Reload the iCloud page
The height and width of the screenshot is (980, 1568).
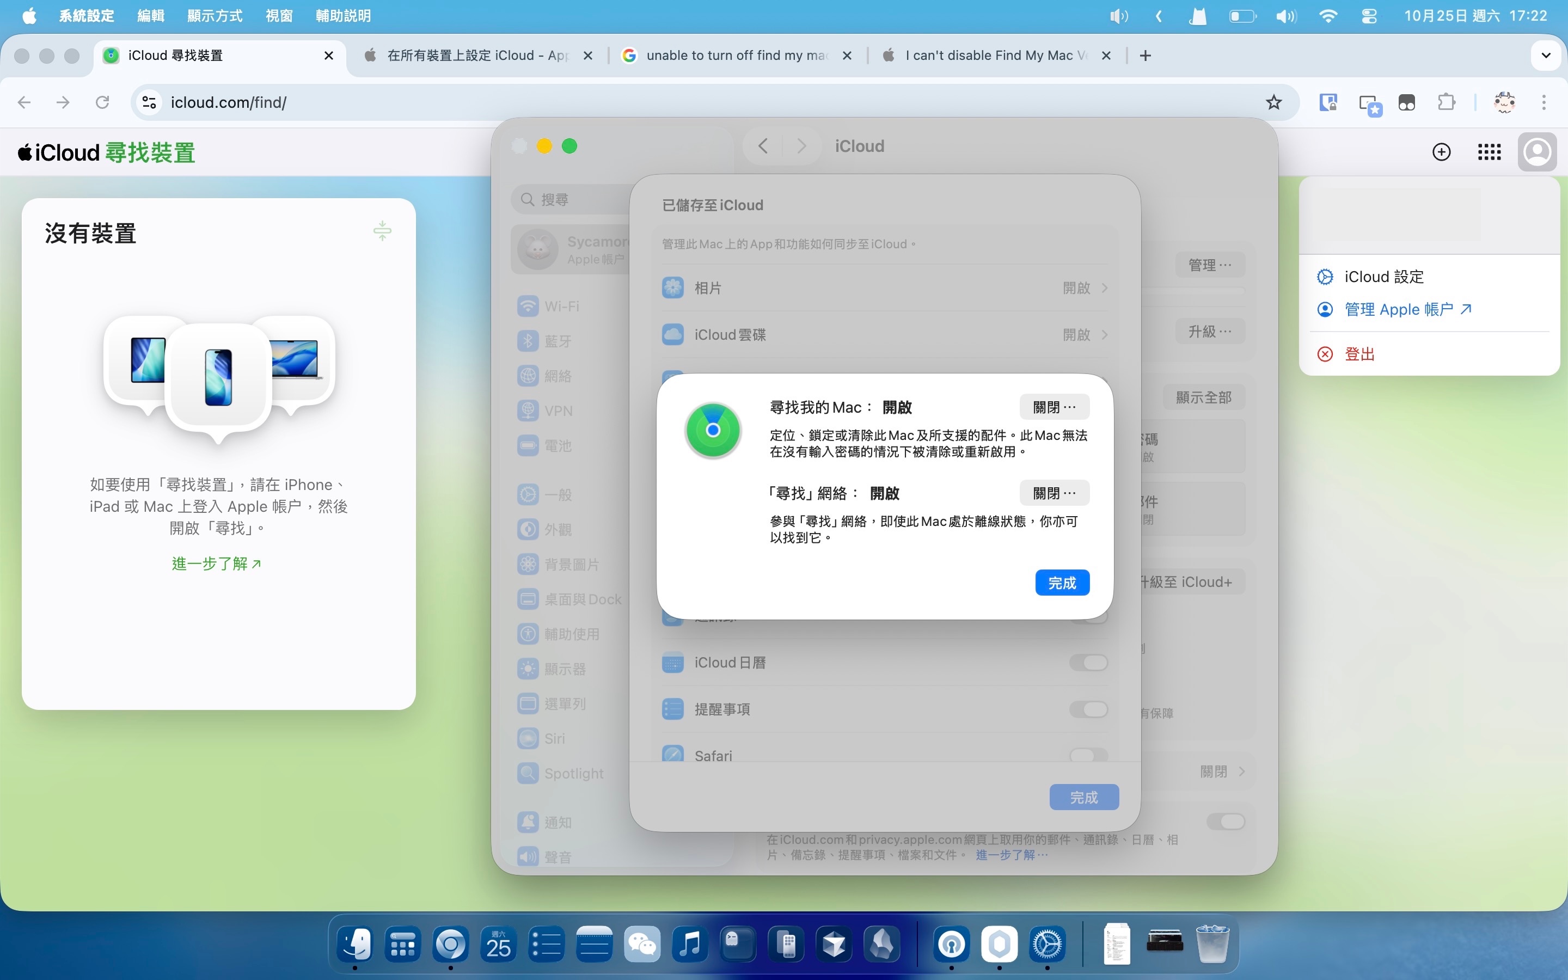pos(102,102)
